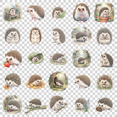The width and height of the screenshot is (117, 117).
Task: Choose the standing side-view hedgehog with rosy cheek
Action: (x=59, y=36)
